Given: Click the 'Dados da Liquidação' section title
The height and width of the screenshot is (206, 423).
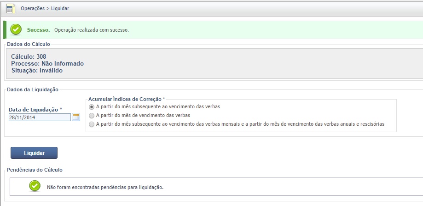Looking at the screenshot, I should (x=33, y=89).
